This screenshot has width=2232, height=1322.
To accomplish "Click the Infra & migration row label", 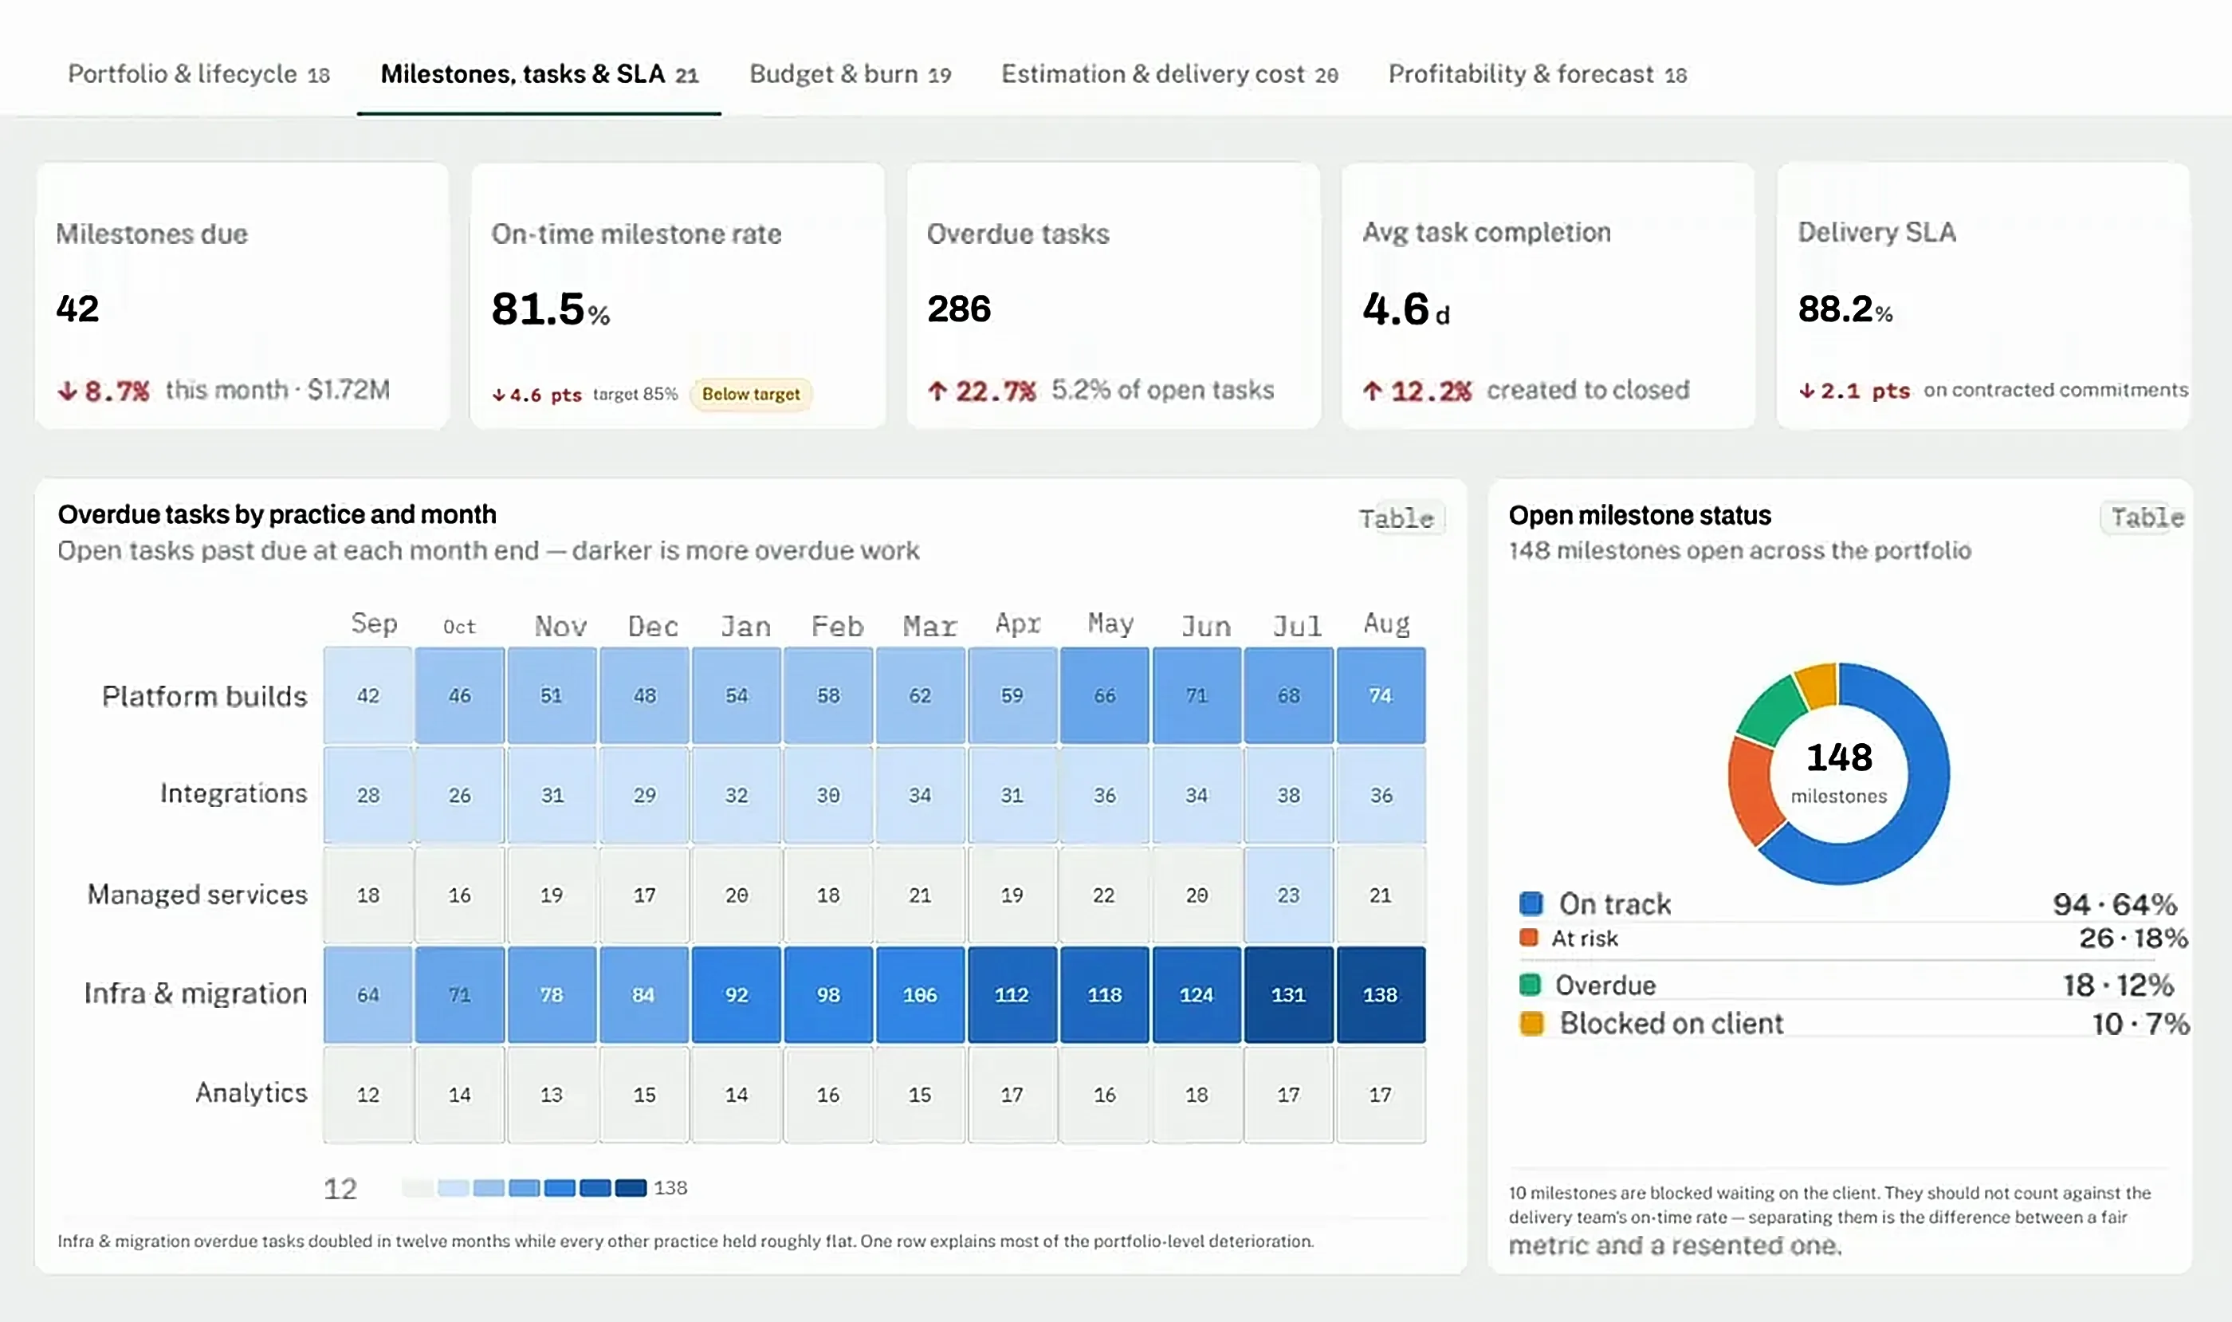I will point(195,993).
